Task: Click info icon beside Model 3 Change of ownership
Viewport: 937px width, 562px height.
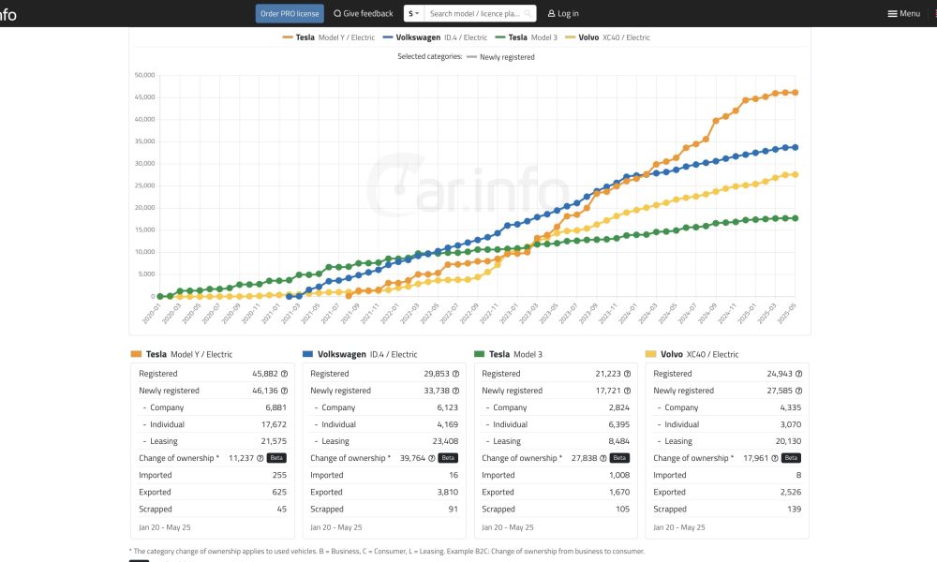Action: click(603, 458)
